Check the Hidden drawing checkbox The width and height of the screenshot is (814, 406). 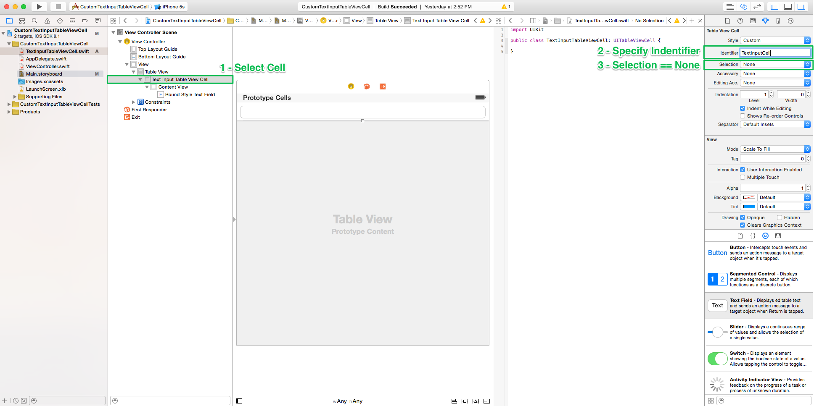click(x=780, y=217)
